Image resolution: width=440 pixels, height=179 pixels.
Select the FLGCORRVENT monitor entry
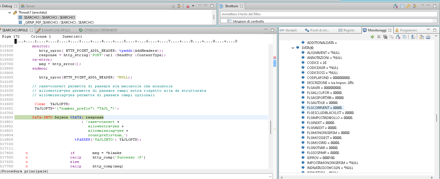click(x=324, y=108)
